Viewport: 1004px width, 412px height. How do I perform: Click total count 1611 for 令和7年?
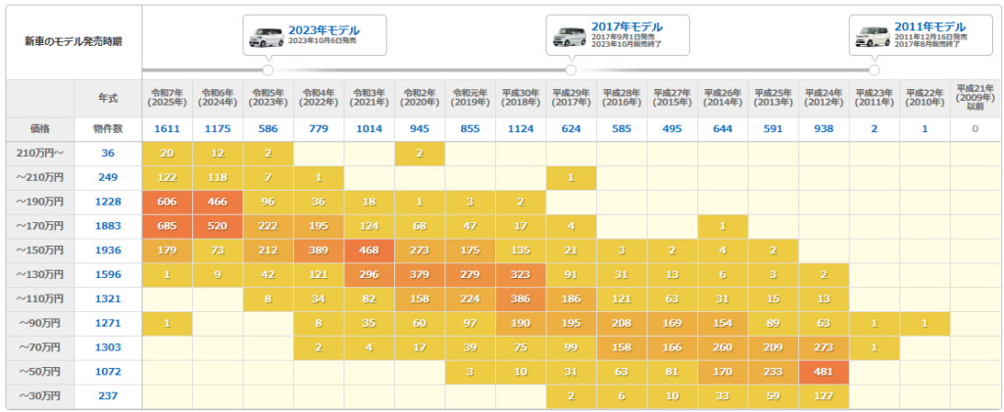pyautogui.click(x=167, y=128)
